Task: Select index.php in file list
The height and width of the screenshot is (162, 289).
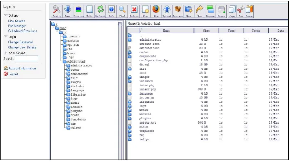Action: [x=147, y=85]
